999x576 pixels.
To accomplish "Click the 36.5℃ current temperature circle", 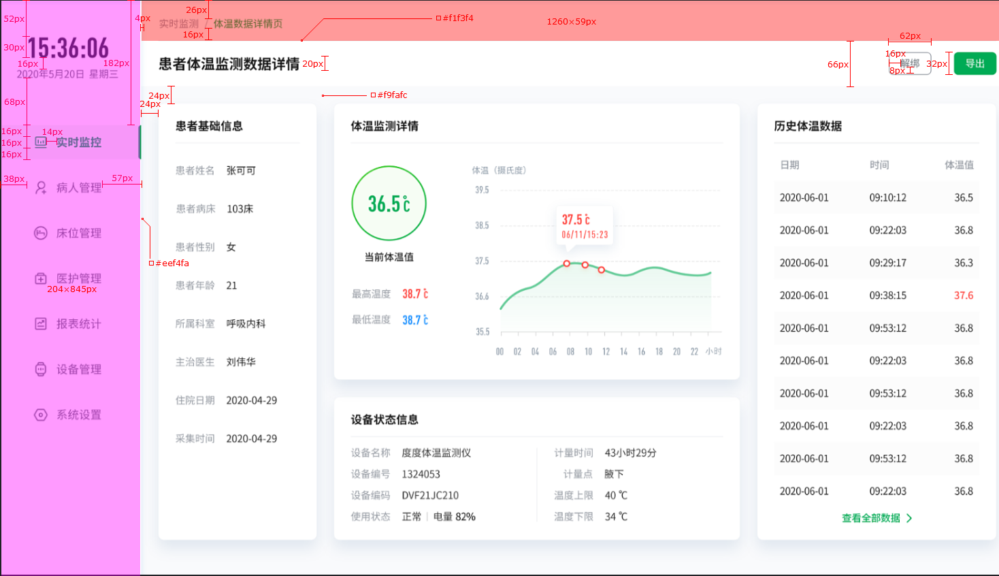I will [389, 204].
